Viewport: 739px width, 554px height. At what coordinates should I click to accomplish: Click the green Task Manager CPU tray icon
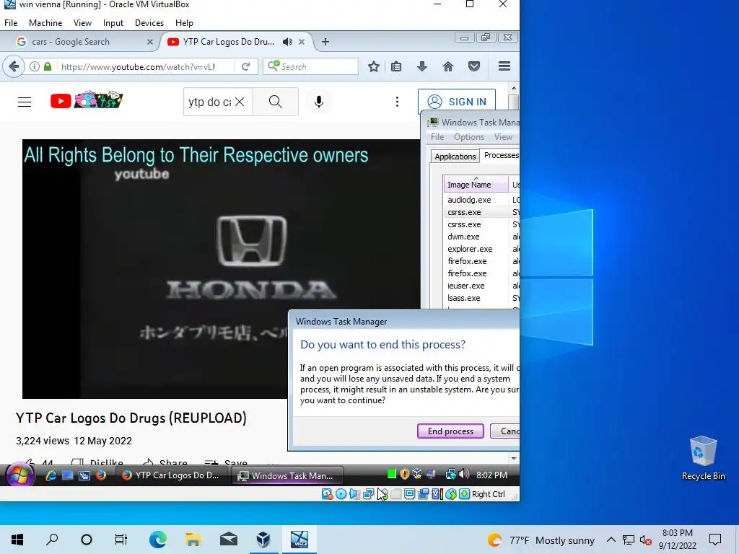(392, 475)
